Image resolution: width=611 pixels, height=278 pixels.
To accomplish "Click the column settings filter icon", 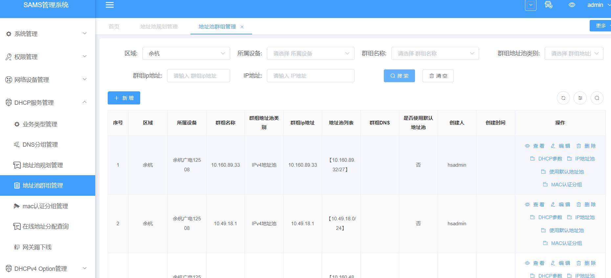I will pos(580,98).
